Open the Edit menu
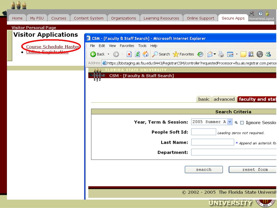 102,46
